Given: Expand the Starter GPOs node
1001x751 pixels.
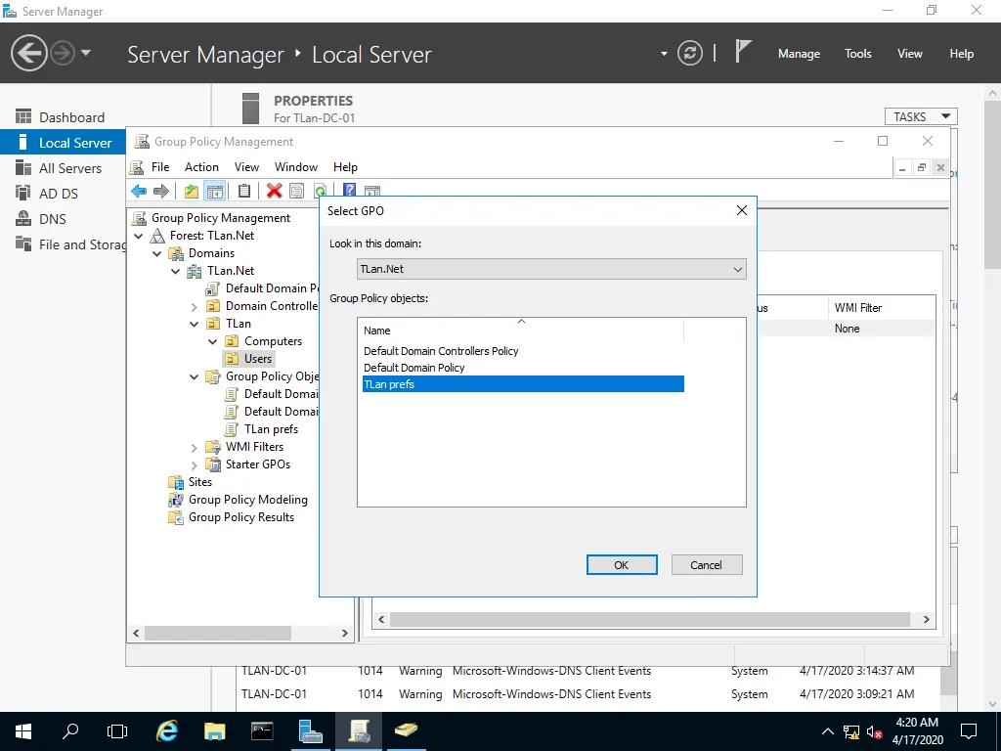Looking at the screenshot, I should (195, 464).
